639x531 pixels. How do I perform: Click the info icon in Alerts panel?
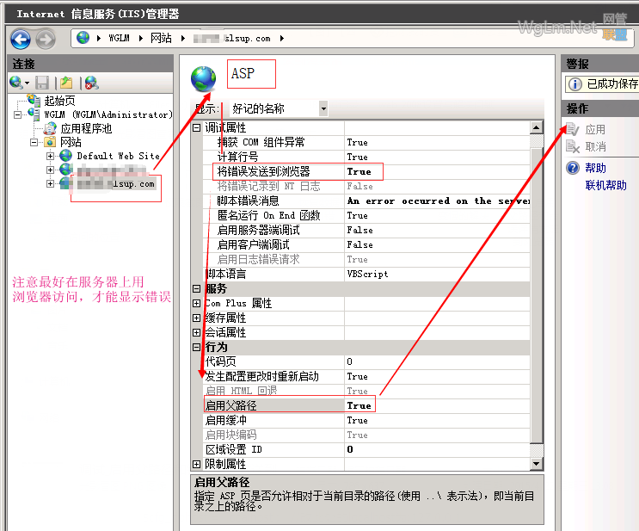pos(575,84)
